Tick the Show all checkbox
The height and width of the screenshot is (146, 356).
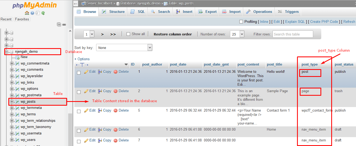(x=128, y=34)
